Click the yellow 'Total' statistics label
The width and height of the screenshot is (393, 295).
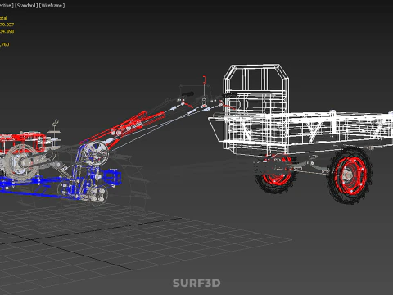click(x=3, y=18)
